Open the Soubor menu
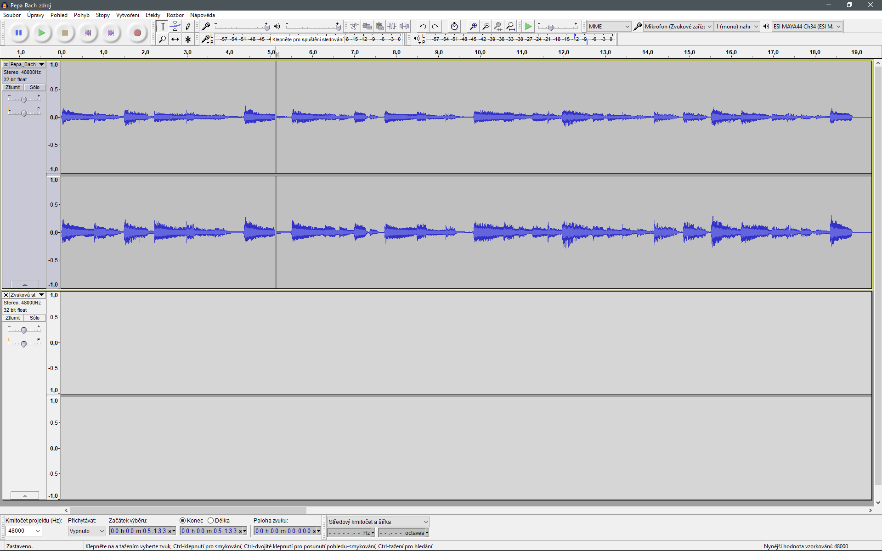Screen dimensions: 882x551 (x=12, y=15)
